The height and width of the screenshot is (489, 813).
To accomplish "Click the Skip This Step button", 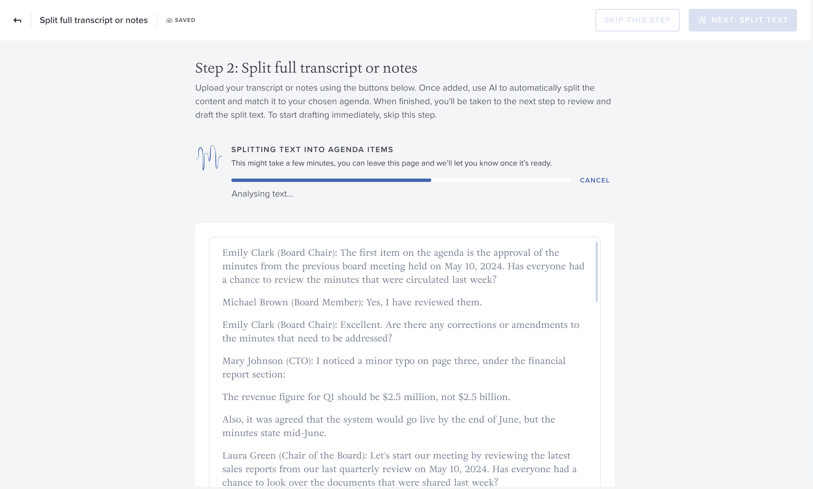I will tap(637, 20).
